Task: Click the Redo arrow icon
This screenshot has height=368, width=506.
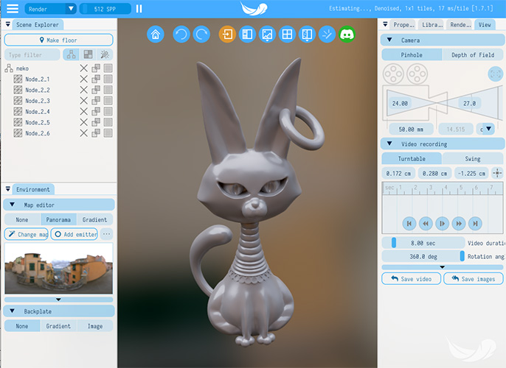Action: pyautogui.click(x=201, y=34)
